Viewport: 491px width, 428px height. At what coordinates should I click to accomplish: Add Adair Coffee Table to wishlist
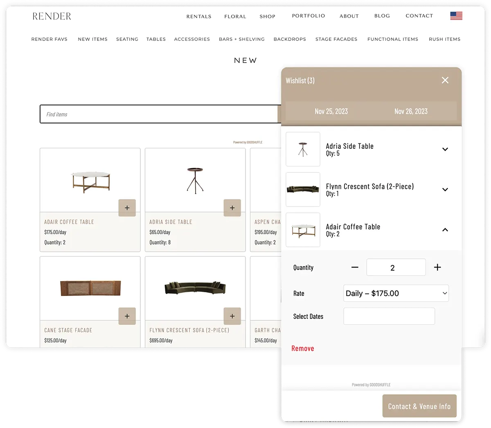(127, 208)
